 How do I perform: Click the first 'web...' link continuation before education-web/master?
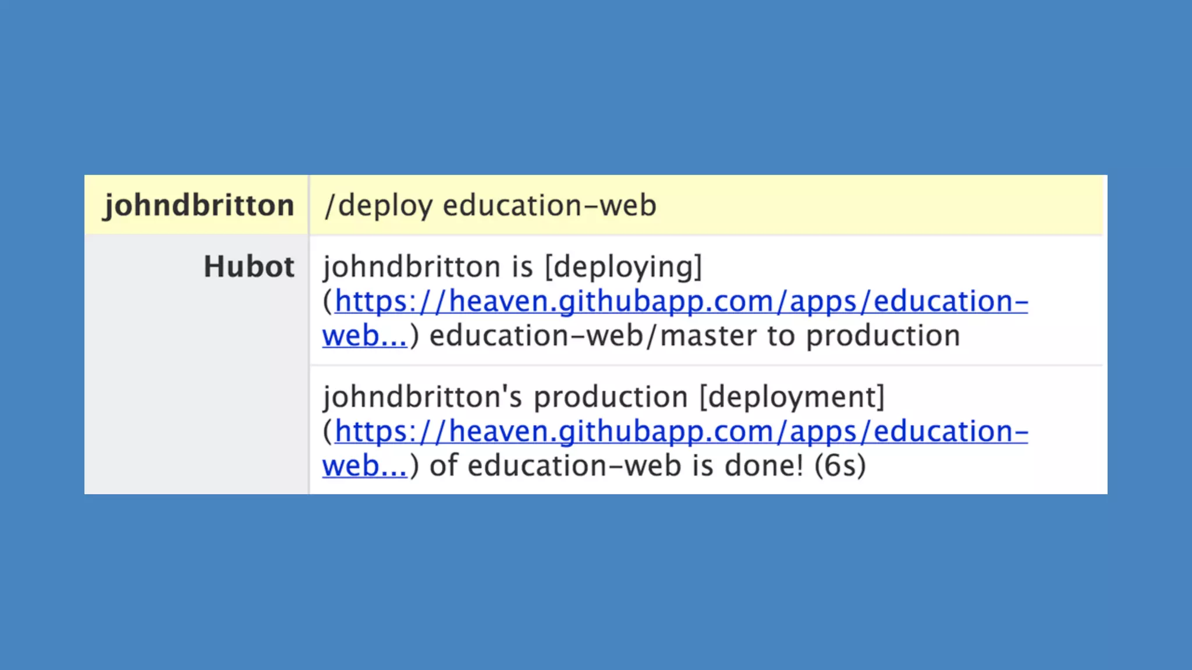coord(364,336)
